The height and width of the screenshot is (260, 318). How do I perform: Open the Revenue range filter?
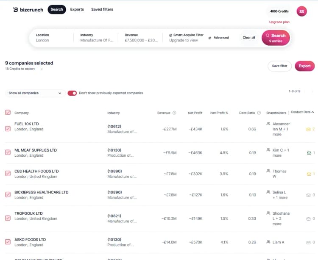pos(141,38)
